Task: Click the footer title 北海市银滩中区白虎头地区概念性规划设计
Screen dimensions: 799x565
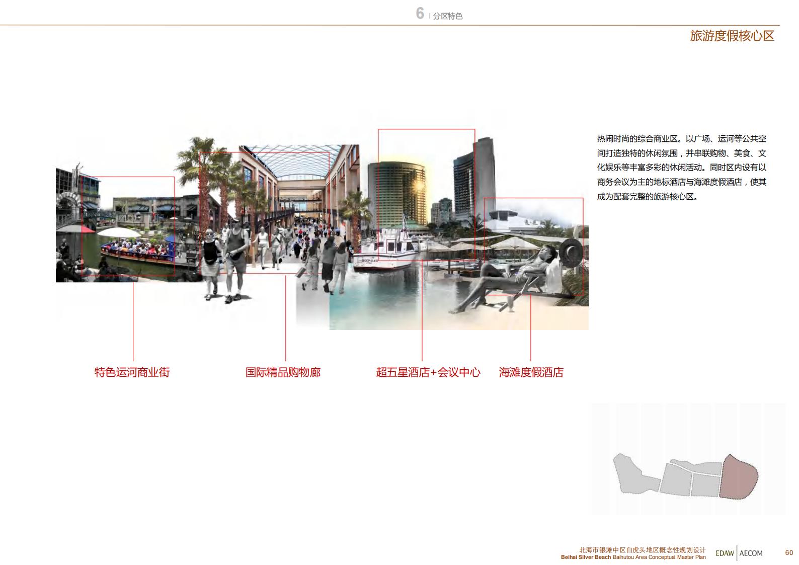Action: pos(642,550)
